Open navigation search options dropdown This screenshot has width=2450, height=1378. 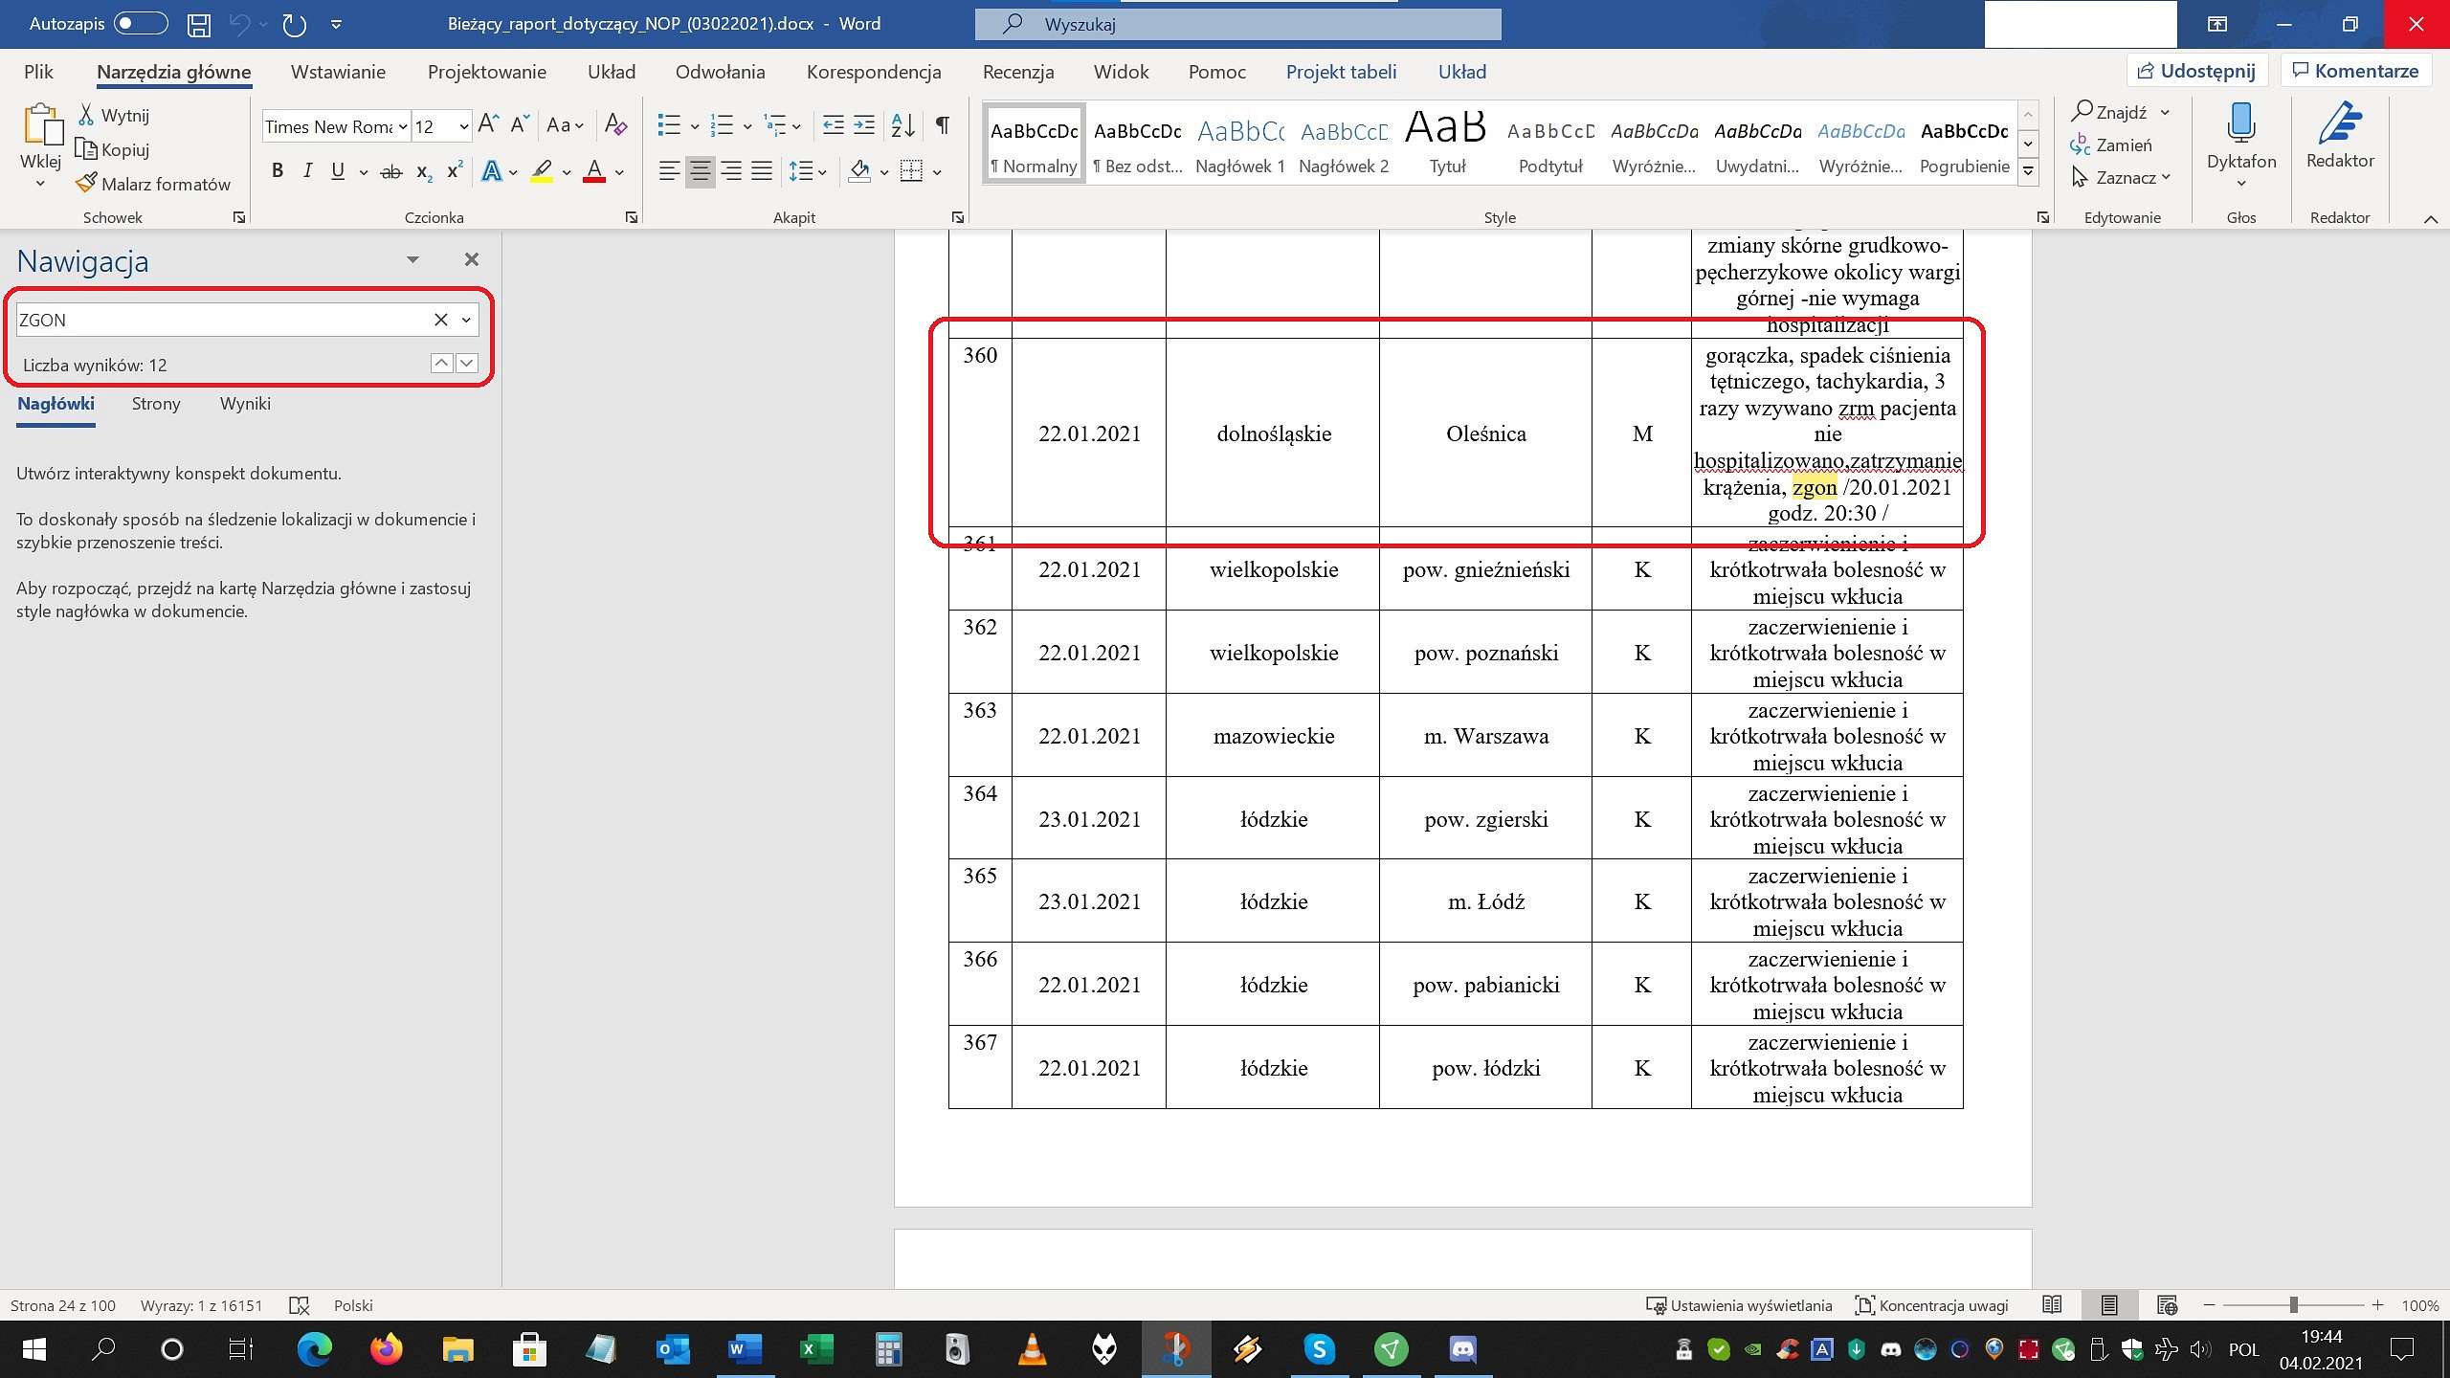pos(466,320)
